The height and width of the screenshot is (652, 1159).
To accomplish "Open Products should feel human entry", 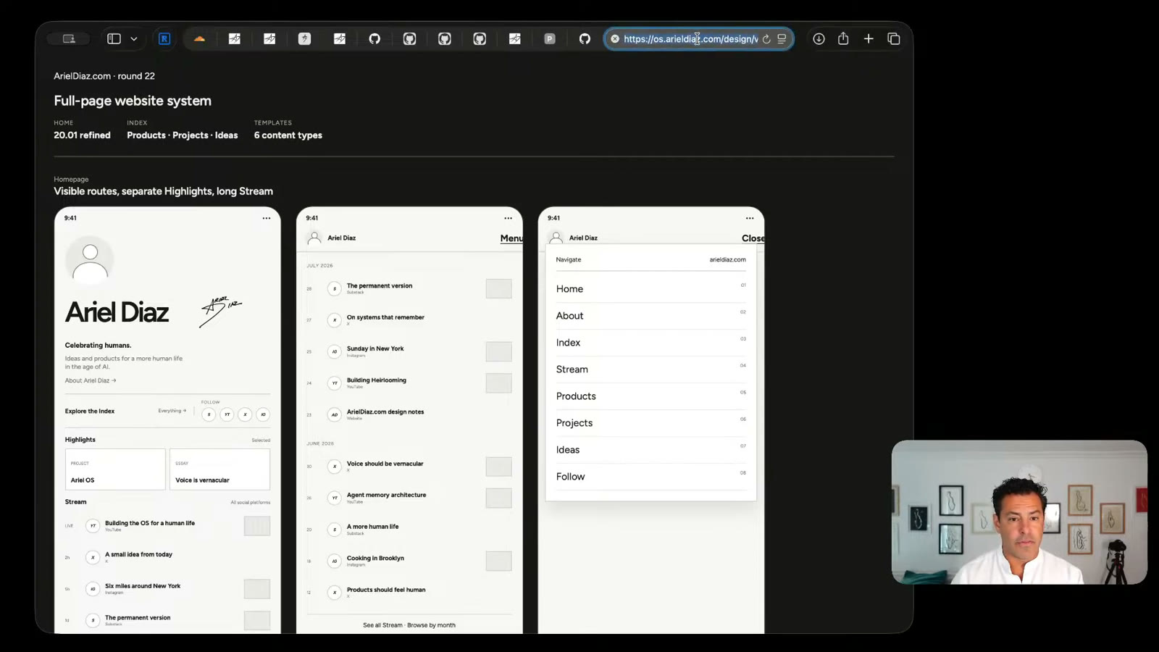I will (x=386, y=590).
